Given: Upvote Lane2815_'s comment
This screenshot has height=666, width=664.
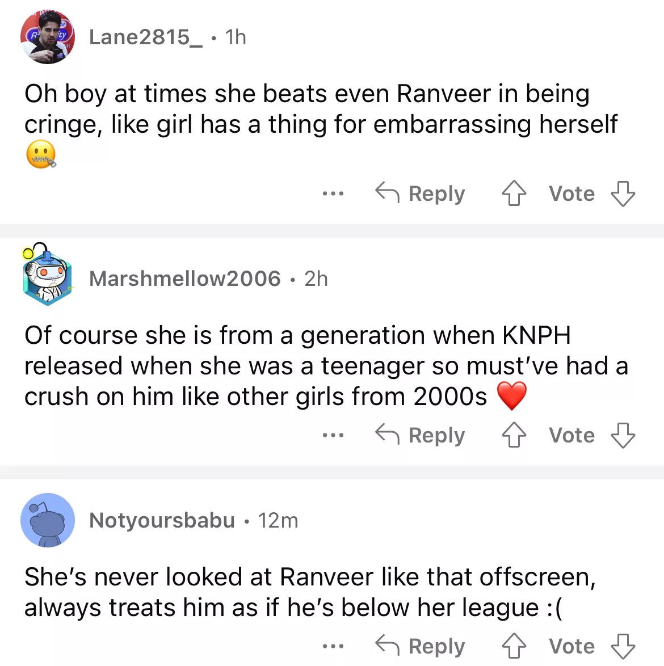Looking at the screenshot, I should click(514, 193).
